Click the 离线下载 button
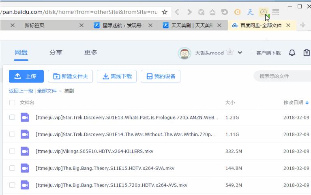 [117, 76]
